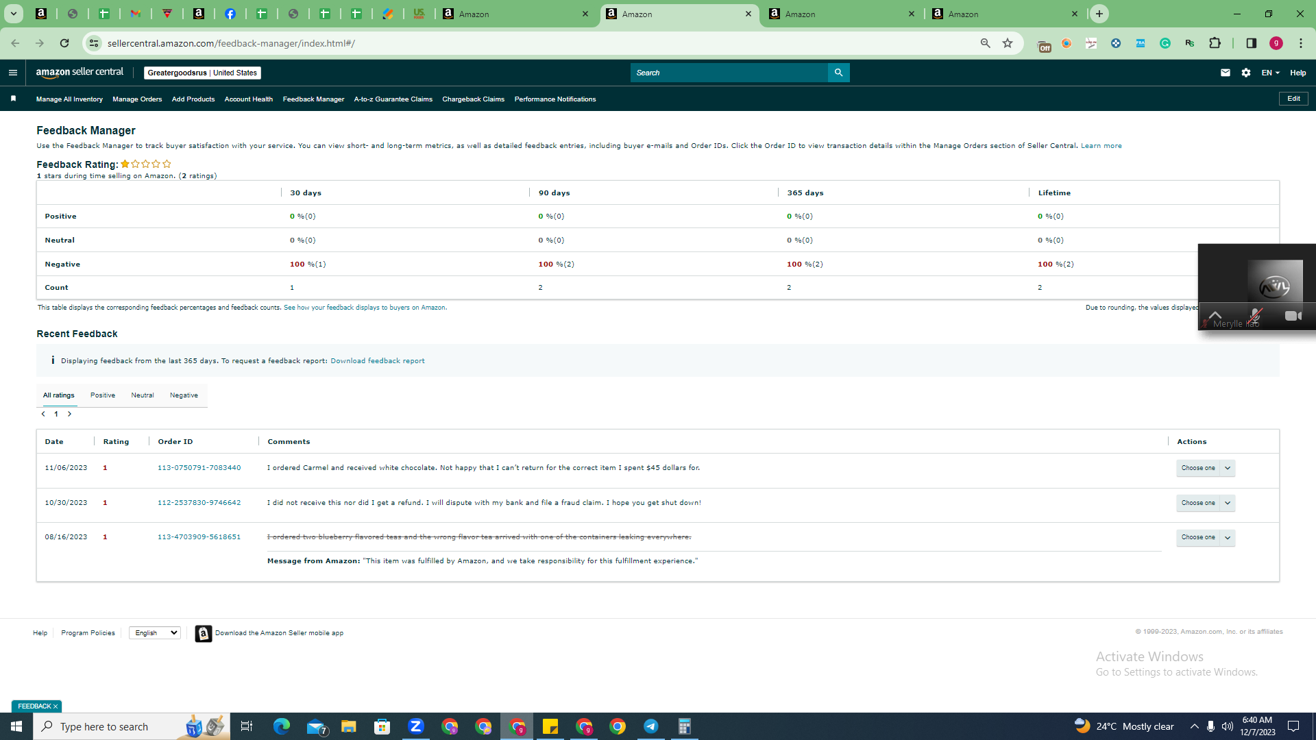Click the search magnifier button in Seller Central
The width and height of the screenshot is (1316, 740).
pyautogui.click(x=838, y=73)
